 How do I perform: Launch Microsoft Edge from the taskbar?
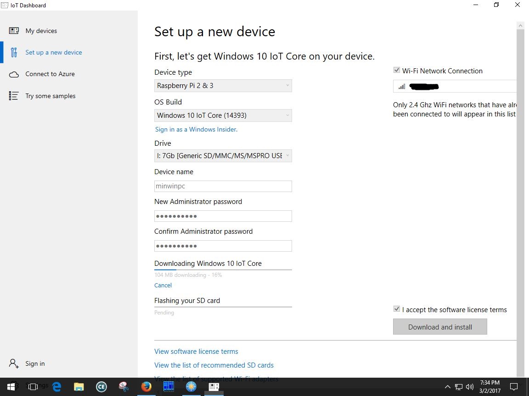click(56, 386)
